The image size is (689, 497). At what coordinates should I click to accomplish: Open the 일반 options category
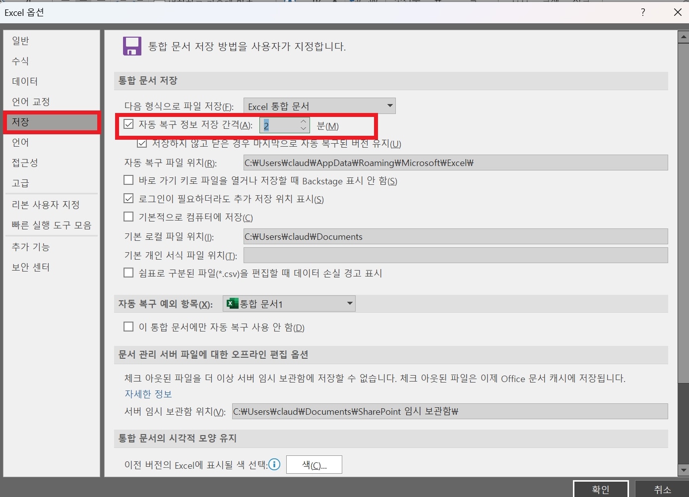(x=21, y=41)
